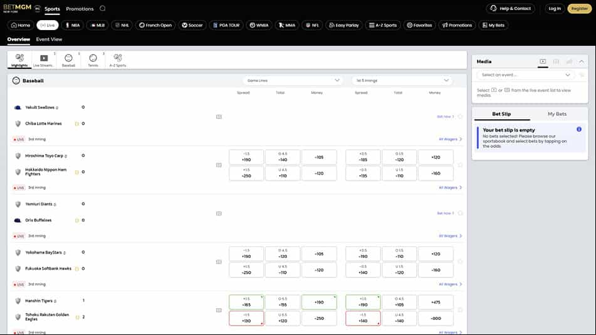Image resolution: width=596 pixels, height=335 pixels.
Task: Open the PGA TOUR section
Action: (226, 25)
